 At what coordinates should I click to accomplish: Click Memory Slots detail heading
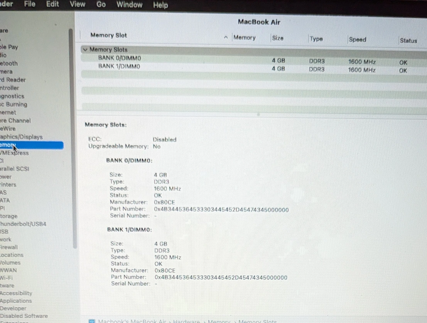coord(106,124)
